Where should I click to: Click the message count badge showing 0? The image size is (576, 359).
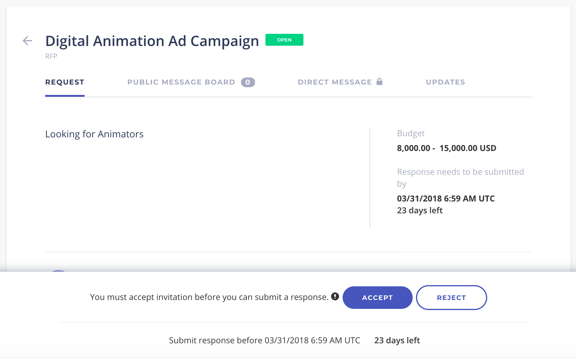click(x=248, y=82)
